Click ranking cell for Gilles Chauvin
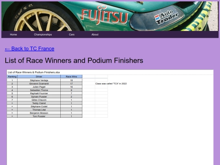 12,100
